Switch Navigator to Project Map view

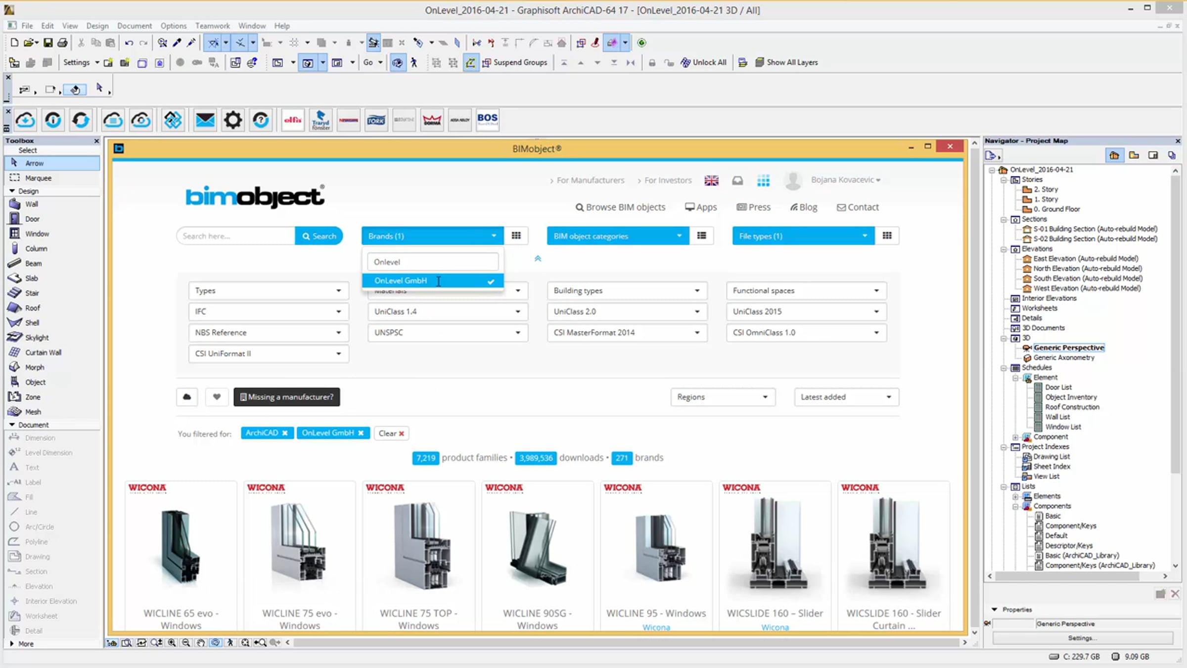[x=1114, y=155]
